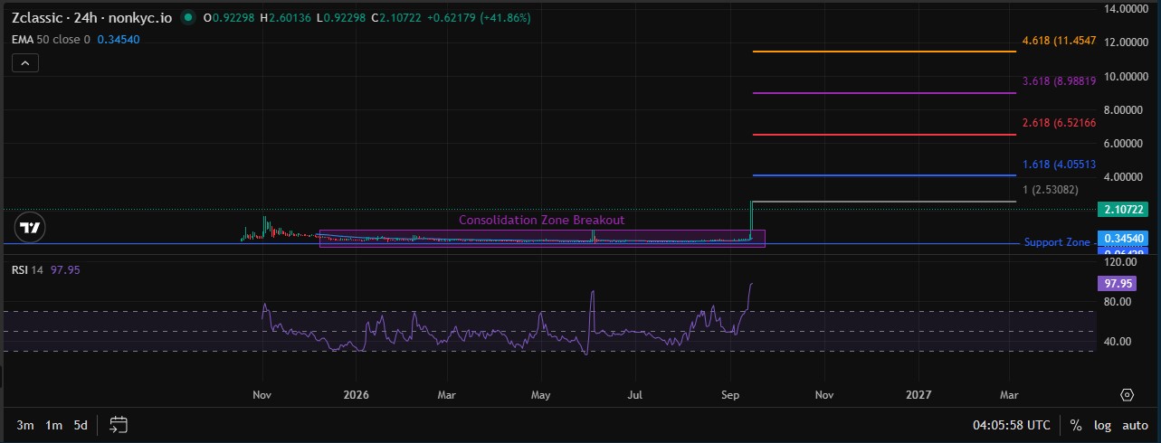Open the go-to-date calendar icon
Screen dimensions: 1161x443
coord(119,424)
